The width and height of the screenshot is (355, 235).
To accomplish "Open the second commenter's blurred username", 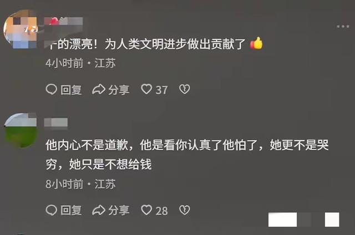I will pyautogui.click(x=56, y=123).
